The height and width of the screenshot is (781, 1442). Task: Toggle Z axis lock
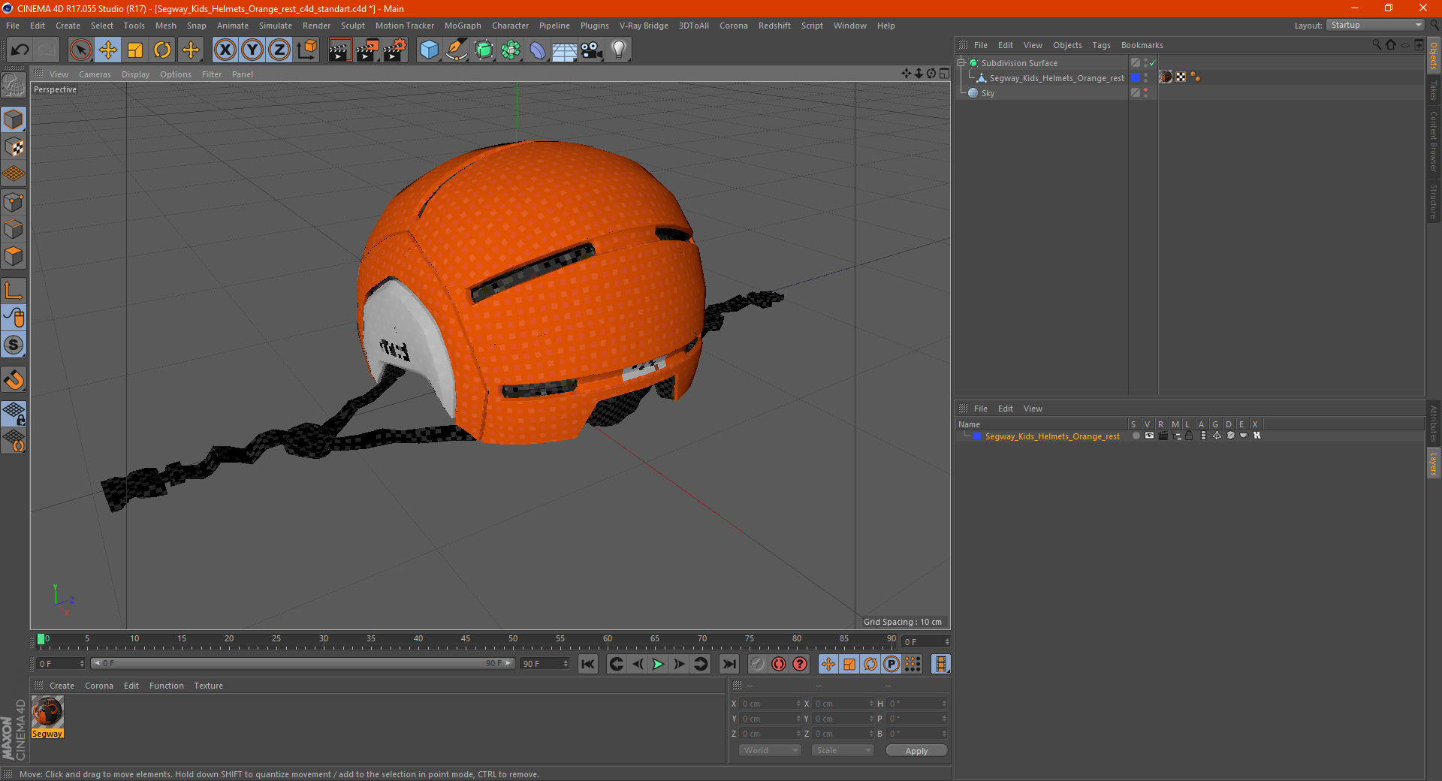pos(279,50)
